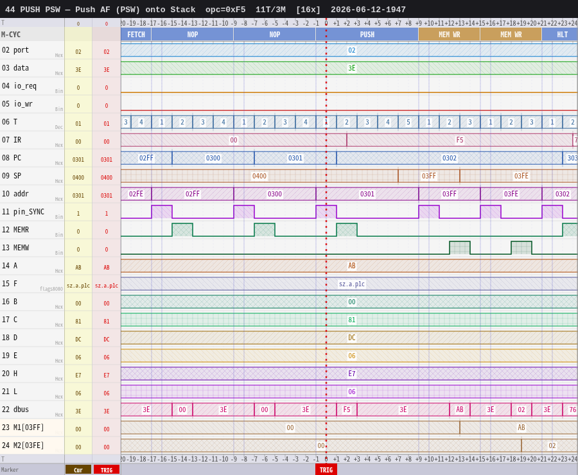Select the '07 IR' signal row

289,140
